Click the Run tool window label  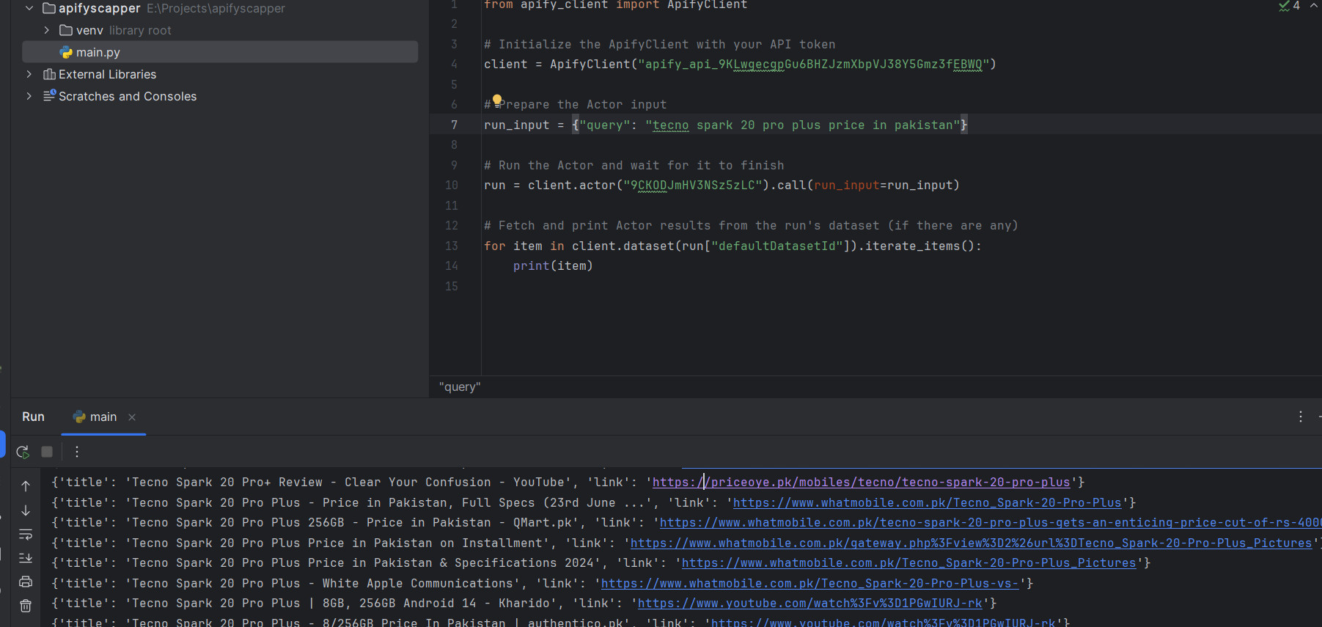pyautogui.click(x=33, y=417)
